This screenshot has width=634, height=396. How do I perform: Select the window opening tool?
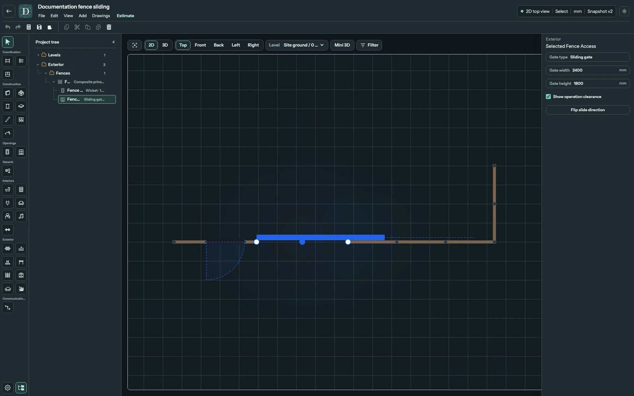click(x=21, y=152)
